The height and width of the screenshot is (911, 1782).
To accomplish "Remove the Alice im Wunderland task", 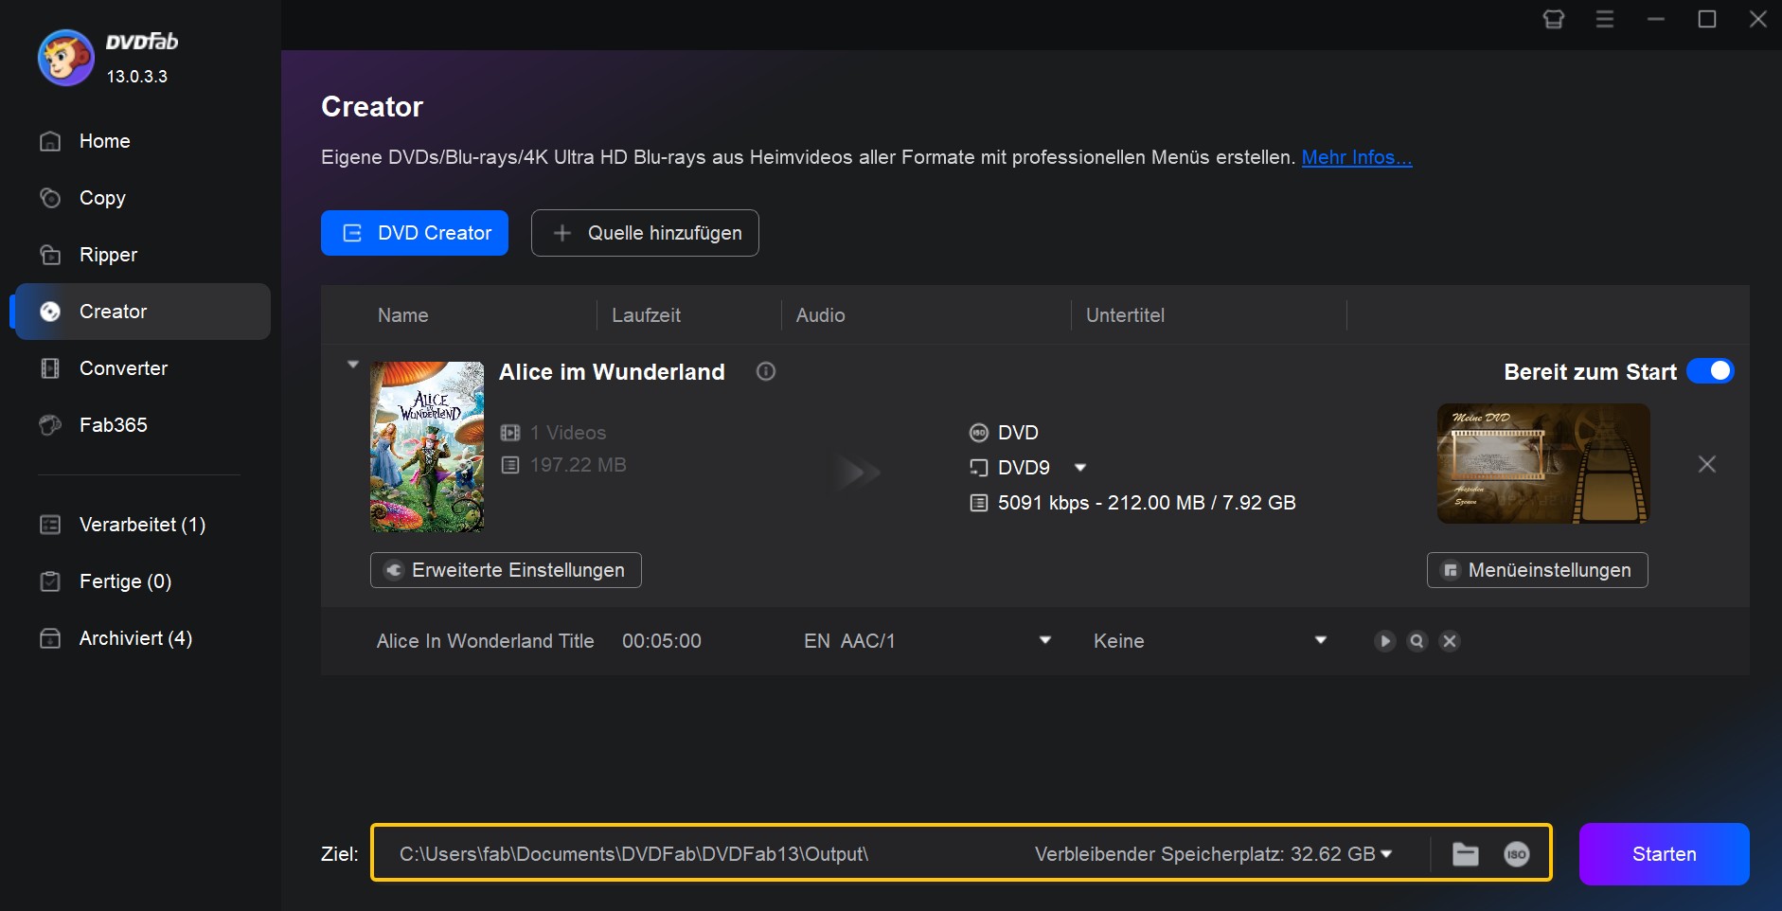I will coord(1707,464).
